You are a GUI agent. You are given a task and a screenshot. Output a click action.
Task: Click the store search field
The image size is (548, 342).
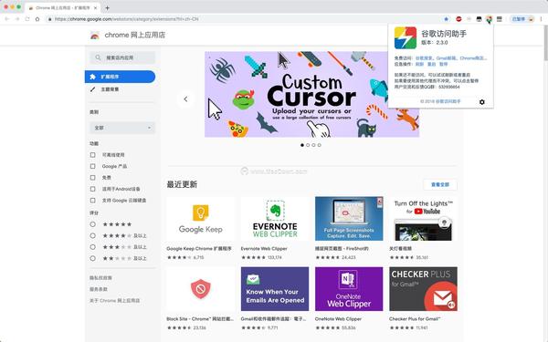122,57
